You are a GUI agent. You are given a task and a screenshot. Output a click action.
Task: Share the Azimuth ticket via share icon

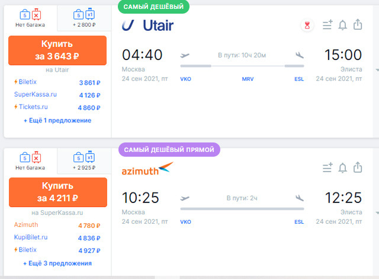[x=358, y=167]
